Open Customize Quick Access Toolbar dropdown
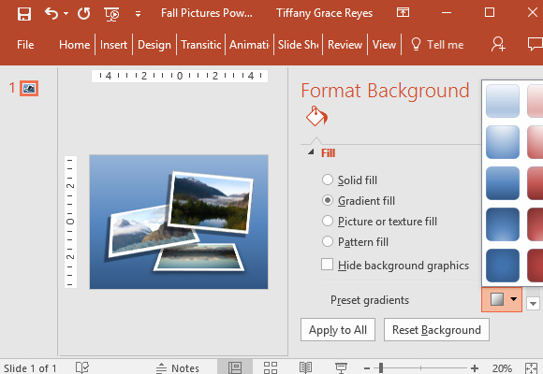543x374 pixels. click(138, 14)
